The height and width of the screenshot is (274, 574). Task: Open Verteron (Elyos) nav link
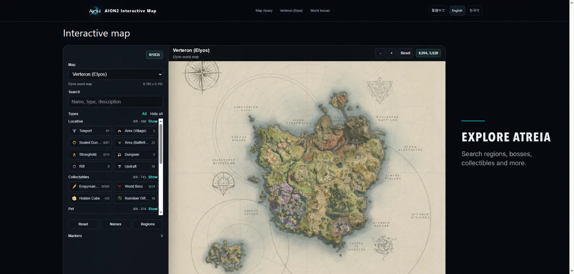(x=291, y=10)
